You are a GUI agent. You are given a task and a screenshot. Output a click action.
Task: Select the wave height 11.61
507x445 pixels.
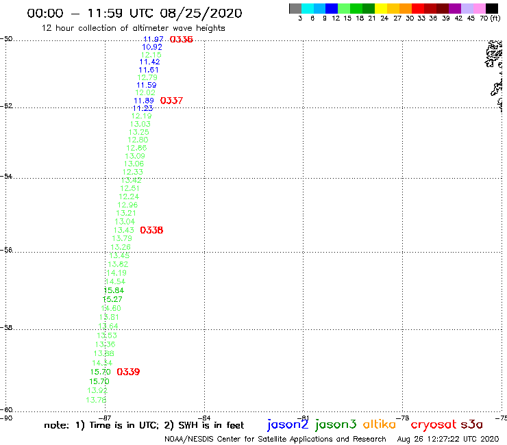149,70
